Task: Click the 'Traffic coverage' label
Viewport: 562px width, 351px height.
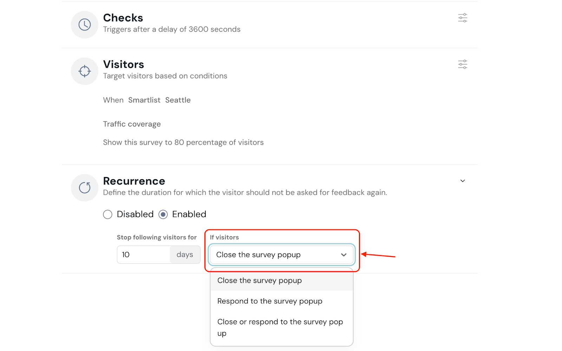Action: pos(132,124)
